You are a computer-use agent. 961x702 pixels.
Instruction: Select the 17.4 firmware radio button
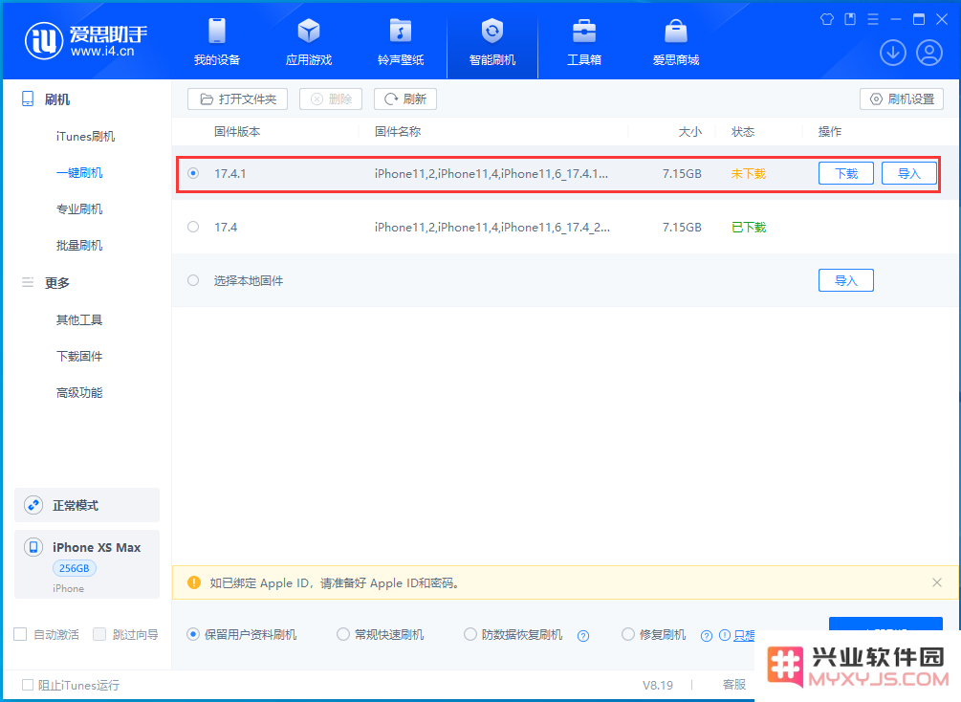[193, 227]
